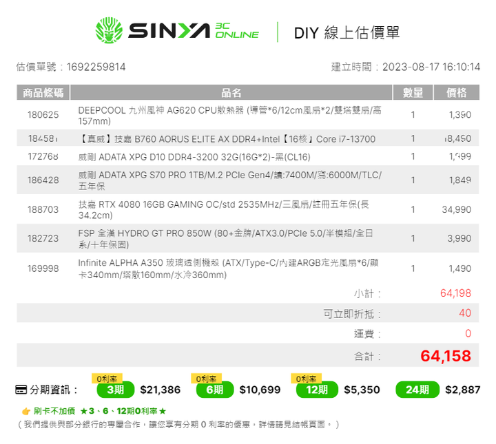Click the subtotal value 64,198

(455, 293)
